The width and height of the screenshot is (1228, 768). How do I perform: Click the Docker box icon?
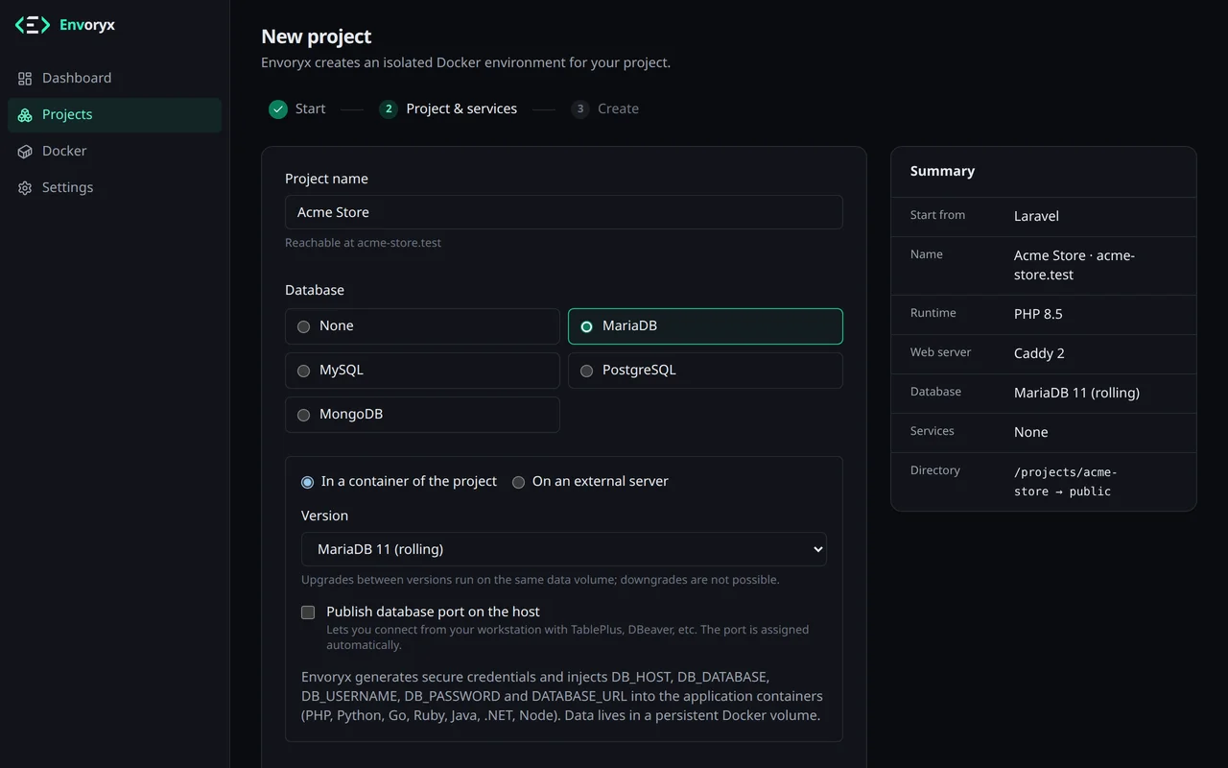coord(25,151)
